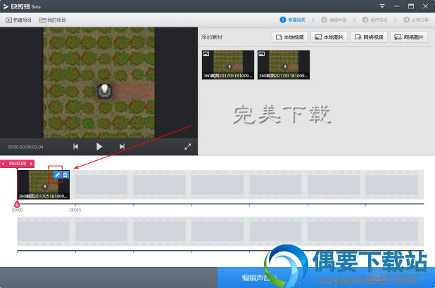Open 我的项目 my projects
The width and height of the screenshot is (435, 288).
coord(52,20)
